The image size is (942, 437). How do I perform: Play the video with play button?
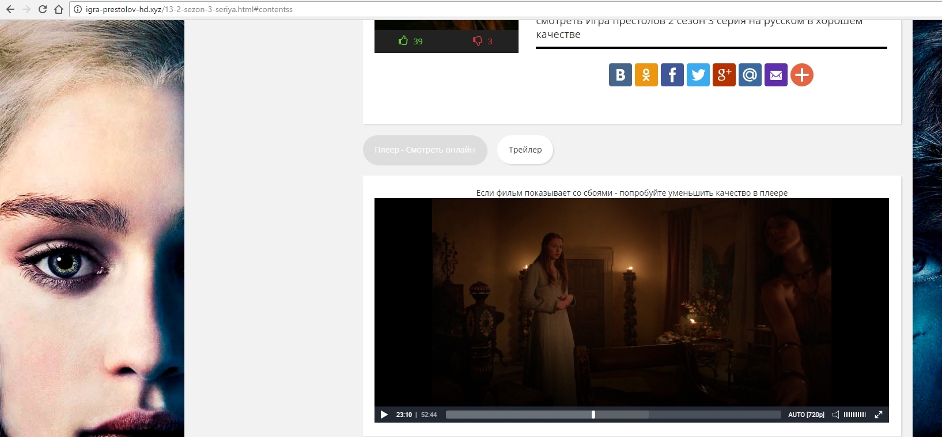384,415
